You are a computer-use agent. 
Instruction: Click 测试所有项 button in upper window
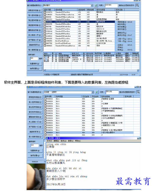coord(35,45)
